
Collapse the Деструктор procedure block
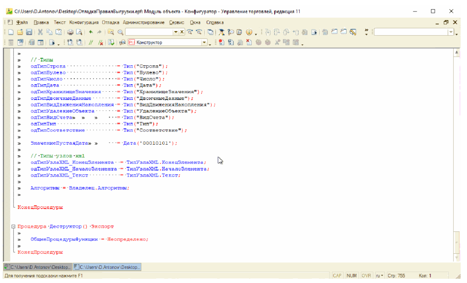point(13,226)
